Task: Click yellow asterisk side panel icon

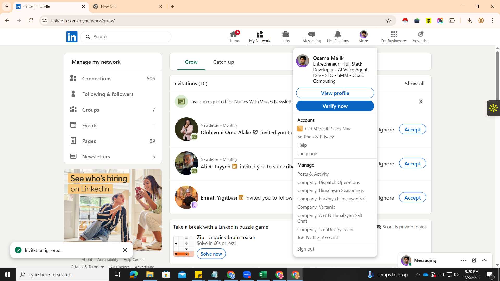Action: coord(493,108)
